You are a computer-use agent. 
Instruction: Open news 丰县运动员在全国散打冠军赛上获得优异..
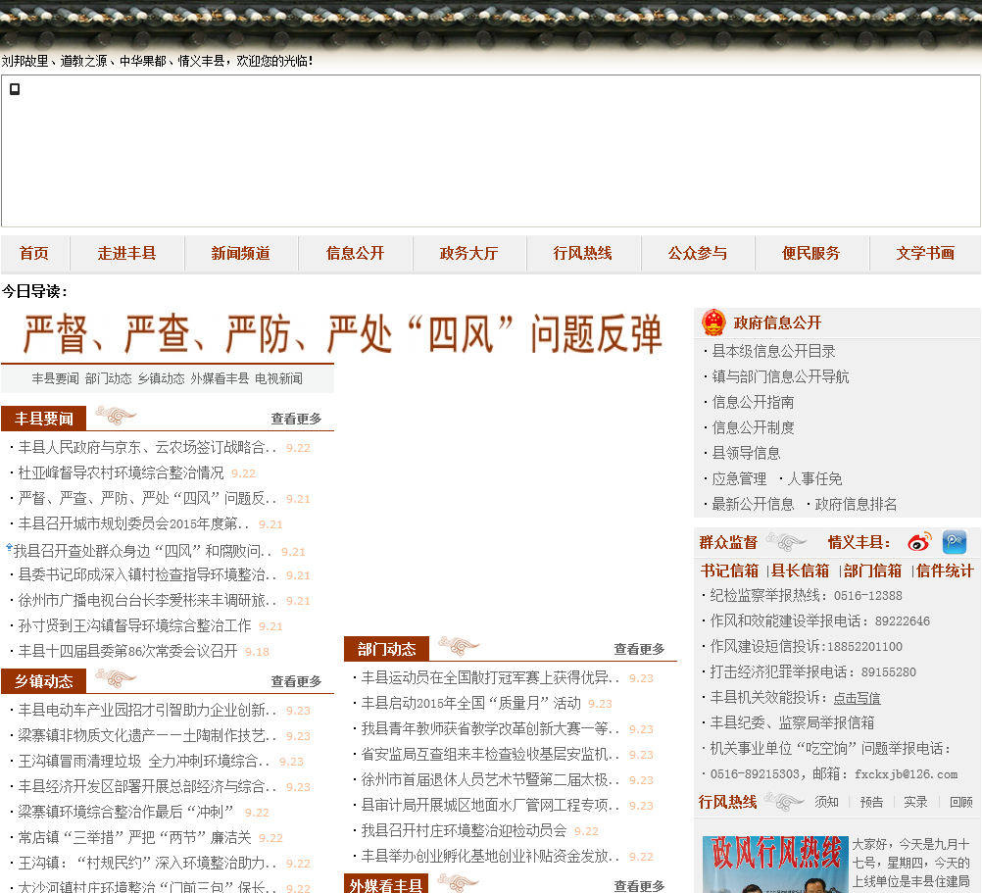[x=490, y=677]
